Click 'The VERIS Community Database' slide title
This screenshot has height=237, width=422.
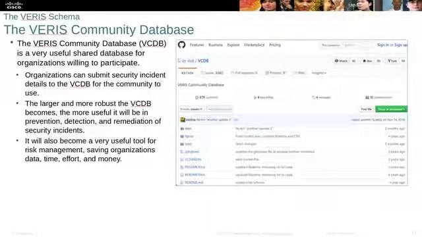coord(99,30)
